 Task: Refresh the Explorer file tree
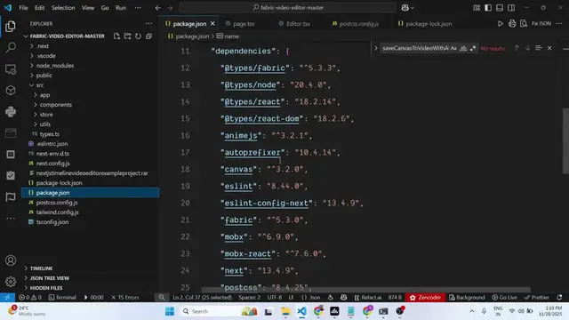(x=139, y=36)
